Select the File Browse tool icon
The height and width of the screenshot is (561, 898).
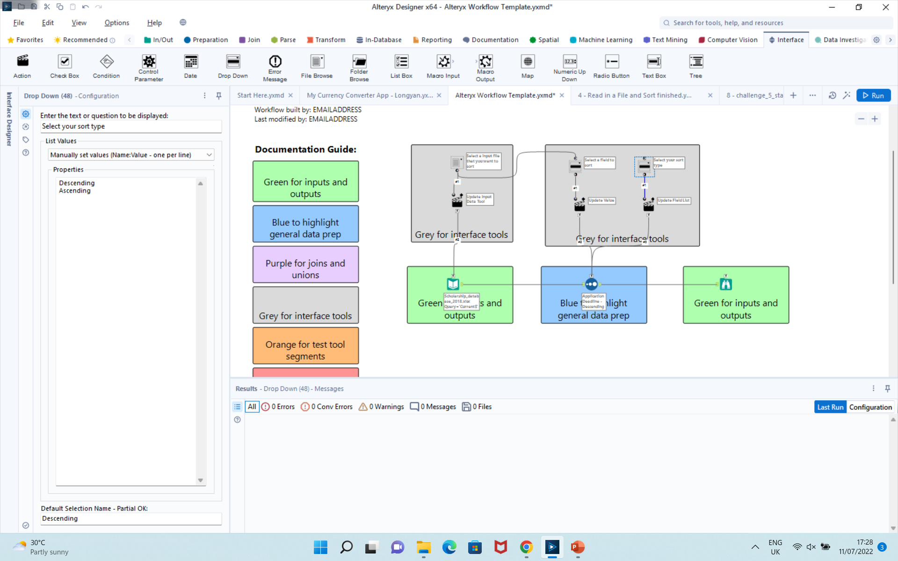[x=317, y=61]
